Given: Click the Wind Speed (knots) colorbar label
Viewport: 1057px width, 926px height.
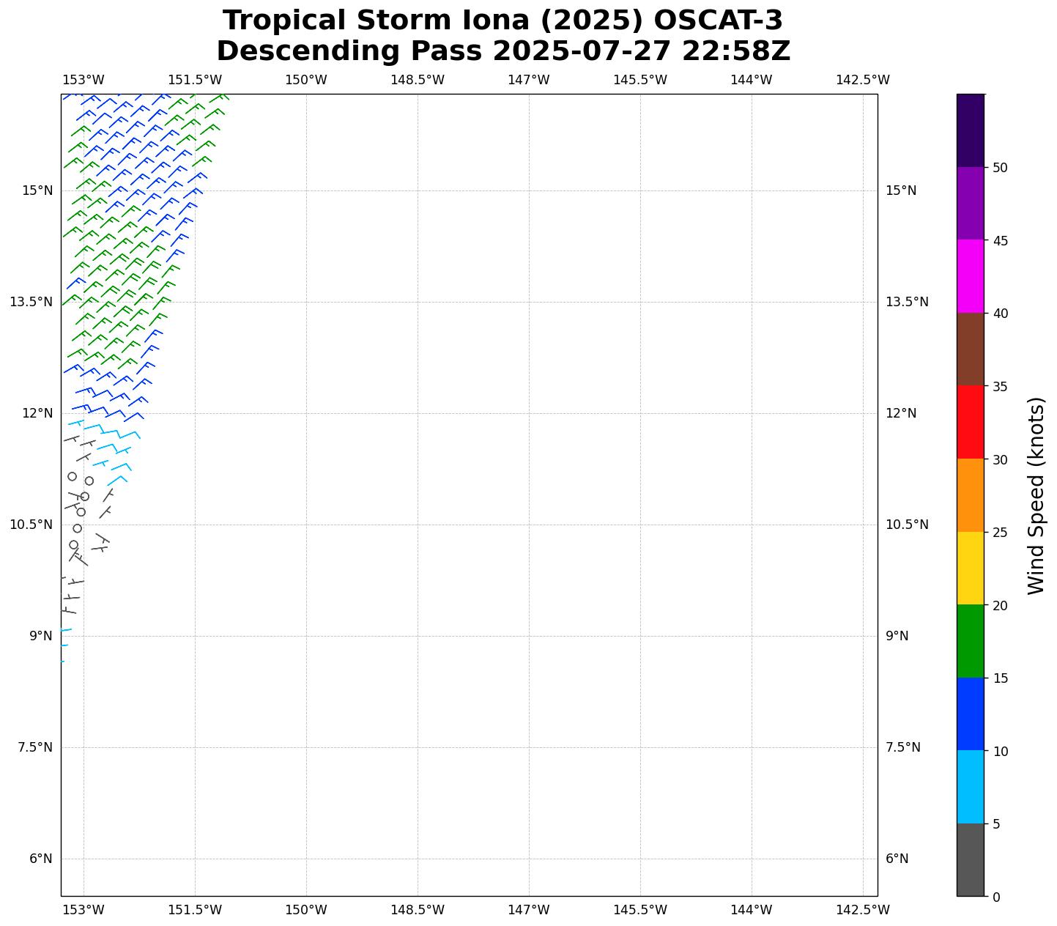Looking at the screenshot, I should tap(1036, 495).
